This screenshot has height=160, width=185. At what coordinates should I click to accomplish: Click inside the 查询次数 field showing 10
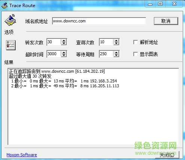[106, 42]
